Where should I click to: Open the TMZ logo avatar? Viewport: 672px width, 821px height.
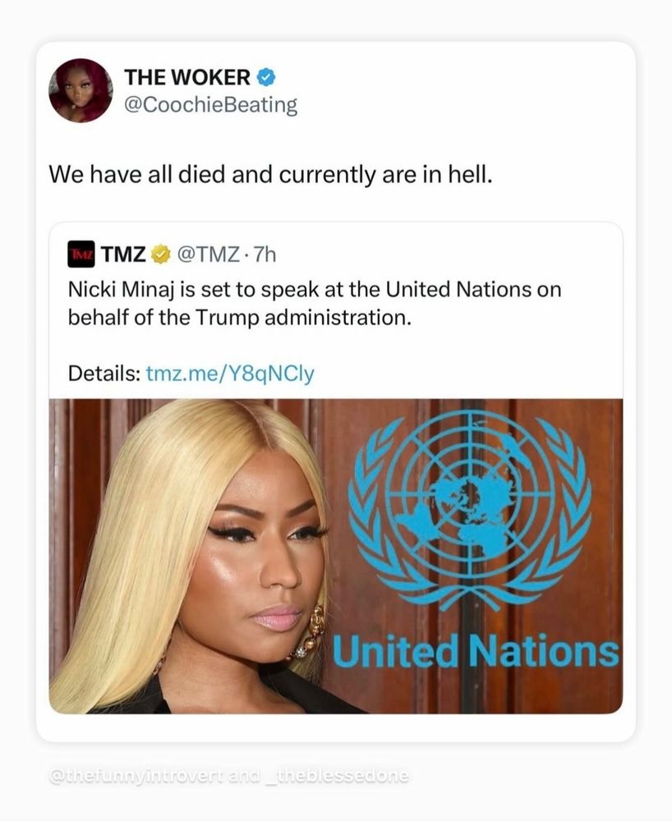tap(81, 255)
